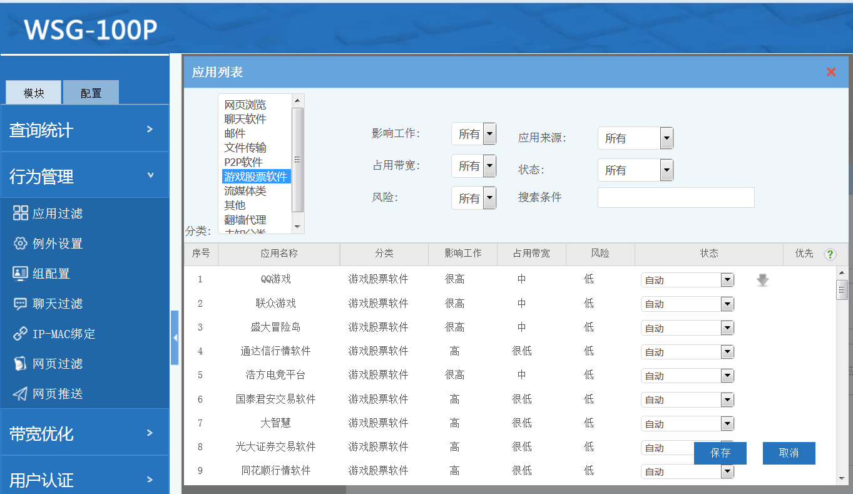The height and width of the screenshot is (494, 853).
Task: Close the 应用列表 dialog
Action: click(x=831, y=72)
